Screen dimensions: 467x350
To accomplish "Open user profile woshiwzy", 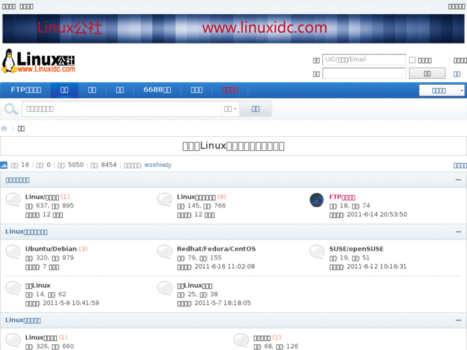I will pyautogui.click(x=158, y=164).
